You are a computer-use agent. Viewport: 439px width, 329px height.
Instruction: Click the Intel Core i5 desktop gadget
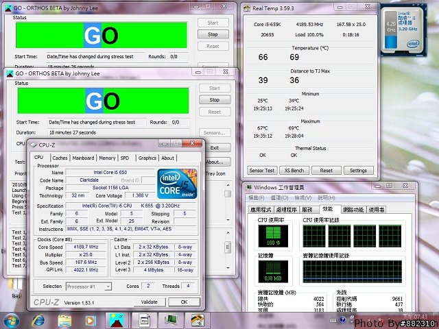404,30
